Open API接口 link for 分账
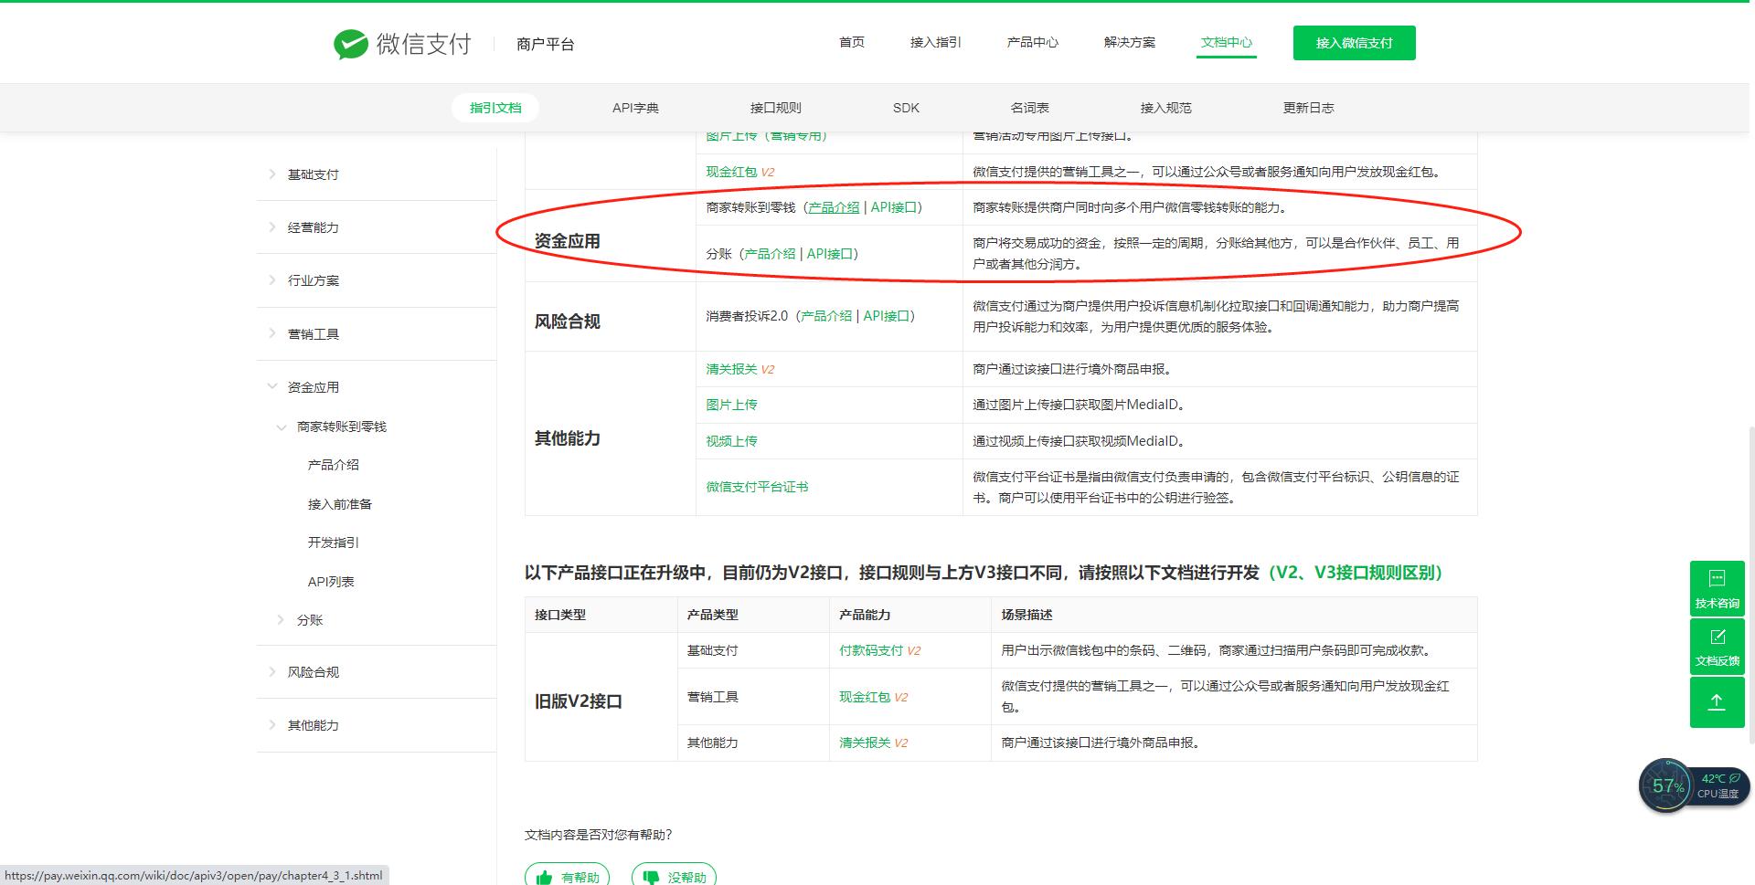This screenshot has width=1755, height=885. [830, 254]
